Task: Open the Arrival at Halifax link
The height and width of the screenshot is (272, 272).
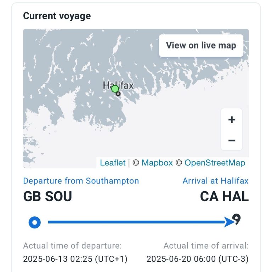Action: (x=215, y=181)
